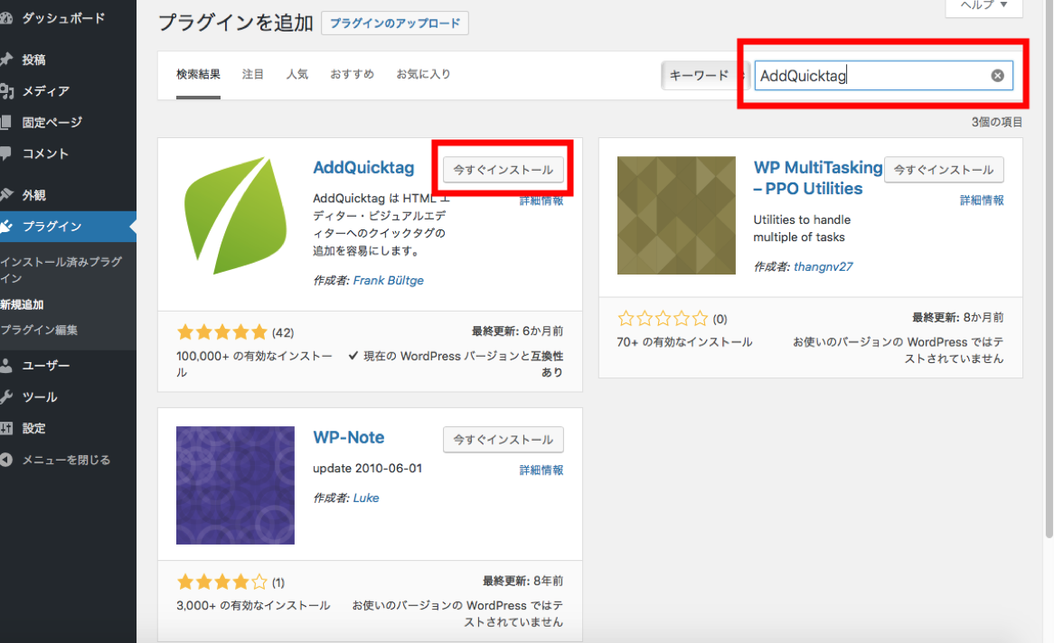Click the pushpin icon beside 投稿
The height and width of the screenshot is (643, 1054).
[6, 59]
